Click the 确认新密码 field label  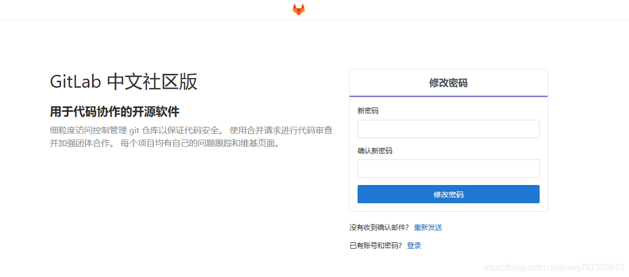pyautogui.click(x=375, y=151)
